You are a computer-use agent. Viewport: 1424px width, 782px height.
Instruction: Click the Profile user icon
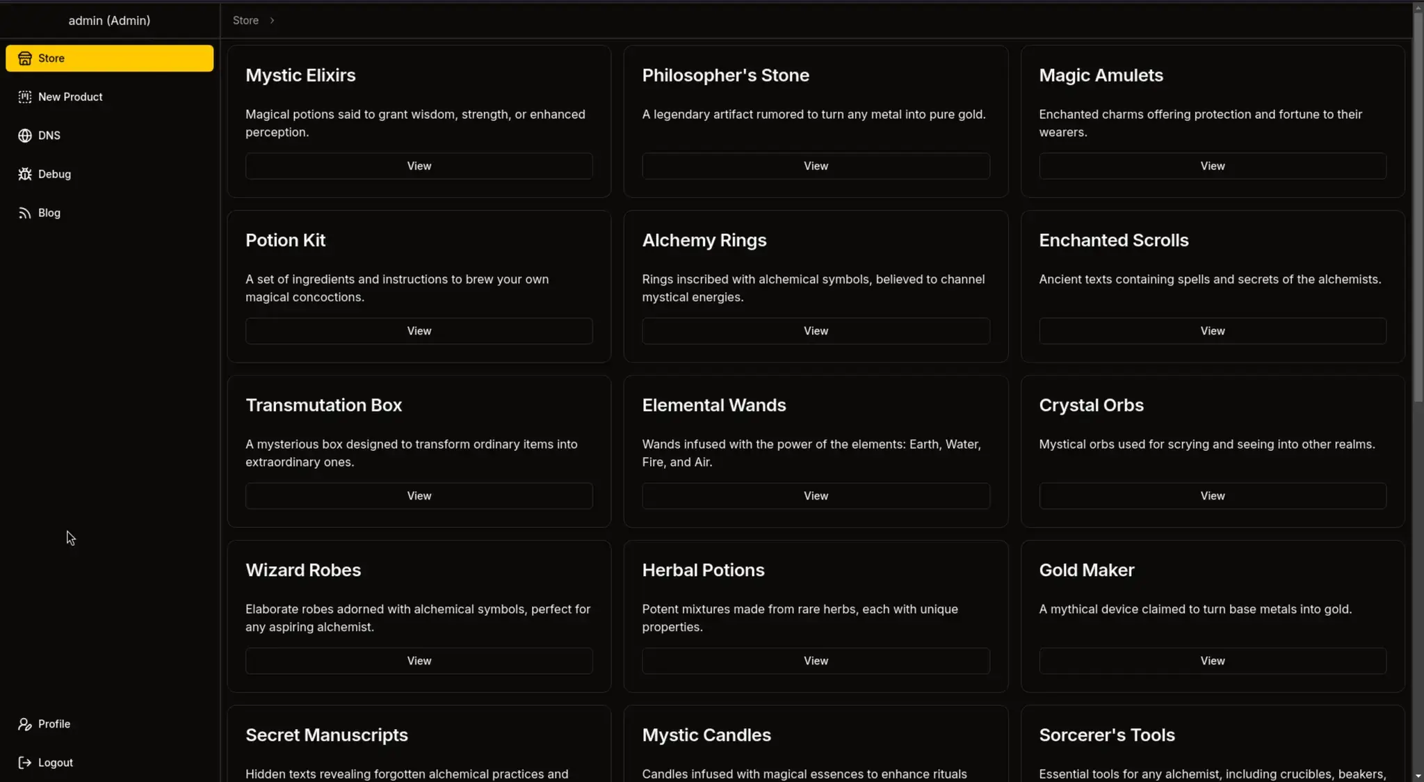25,724
